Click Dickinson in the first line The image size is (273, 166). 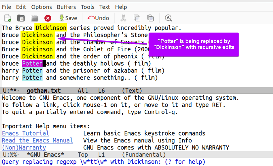[x=51, y=28]
